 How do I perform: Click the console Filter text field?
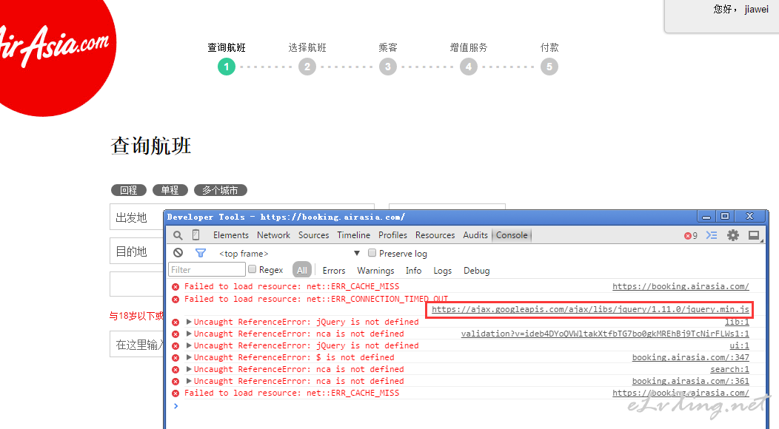pos(207,270)
